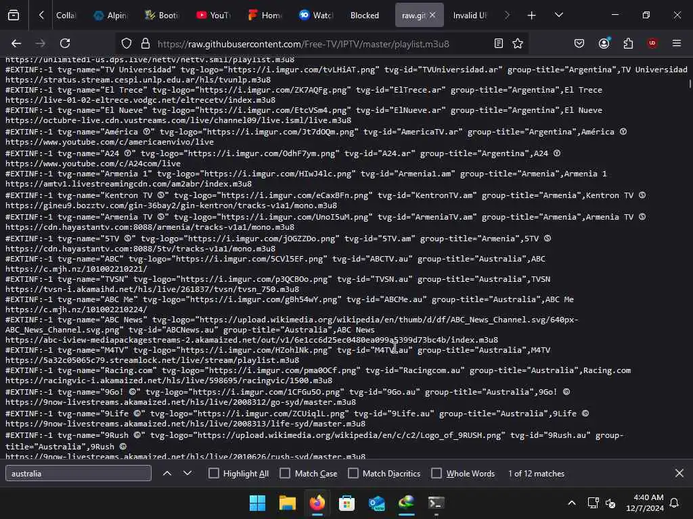Screen dimensions: 693x519
Task: Click the Armenia 1 EXTINF line
Action: coord(306,174)
